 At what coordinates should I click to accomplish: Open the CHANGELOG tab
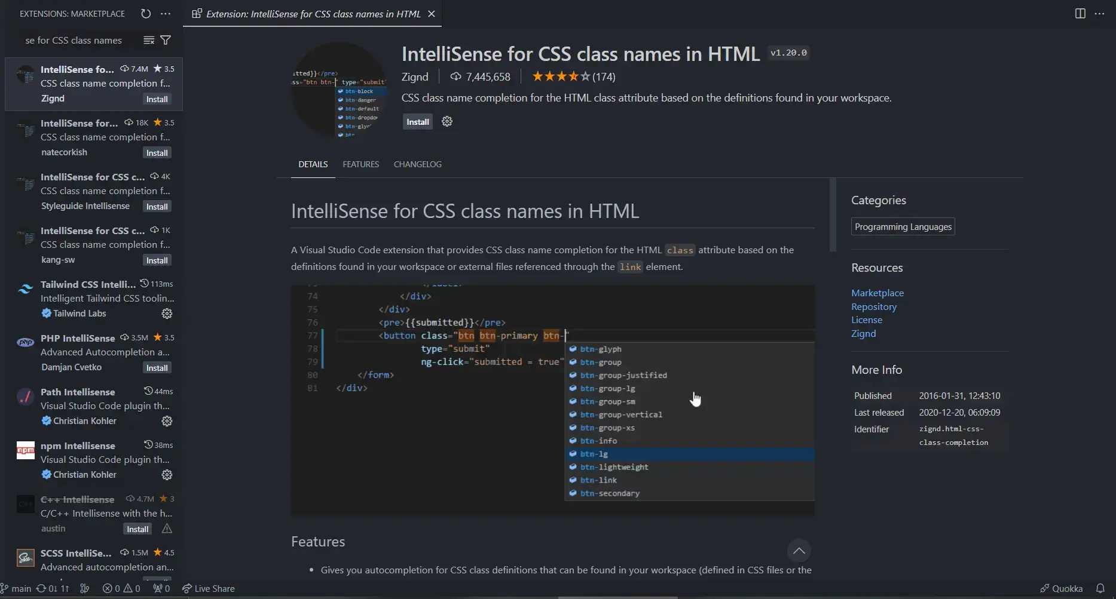pos(418,164)
